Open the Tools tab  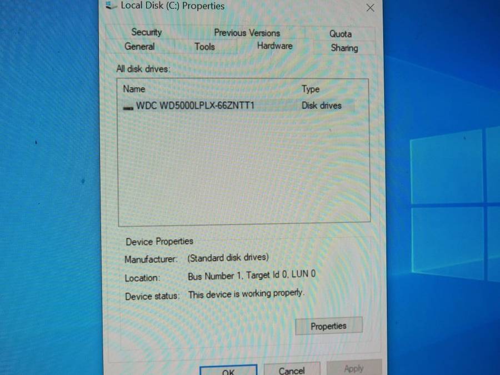[x=204, y=47]
